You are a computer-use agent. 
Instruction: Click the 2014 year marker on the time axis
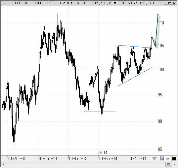[103, 153]
